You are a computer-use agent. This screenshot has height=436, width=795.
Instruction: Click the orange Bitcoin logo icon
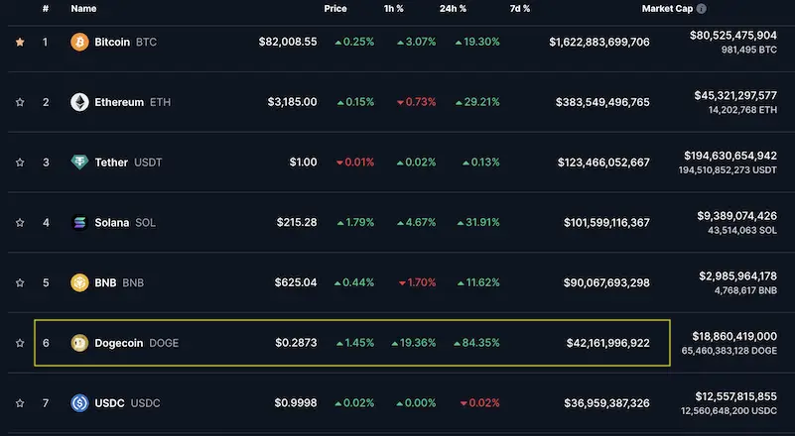pyautogui.click(x=79, y=42)
